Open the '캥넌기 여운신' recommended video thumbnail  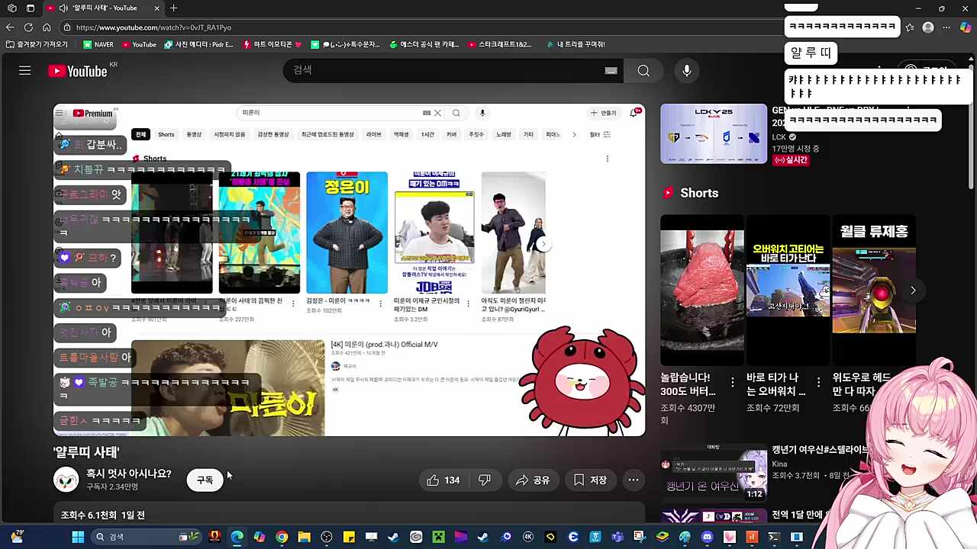point(714,473)
